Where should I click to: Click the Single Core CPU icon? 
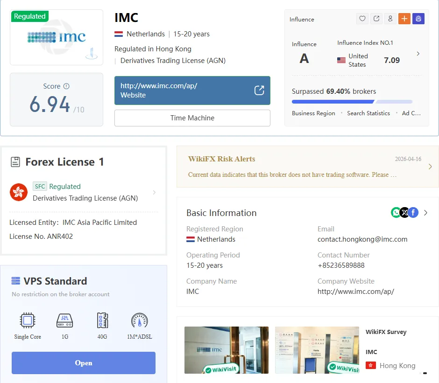(28, 320)
